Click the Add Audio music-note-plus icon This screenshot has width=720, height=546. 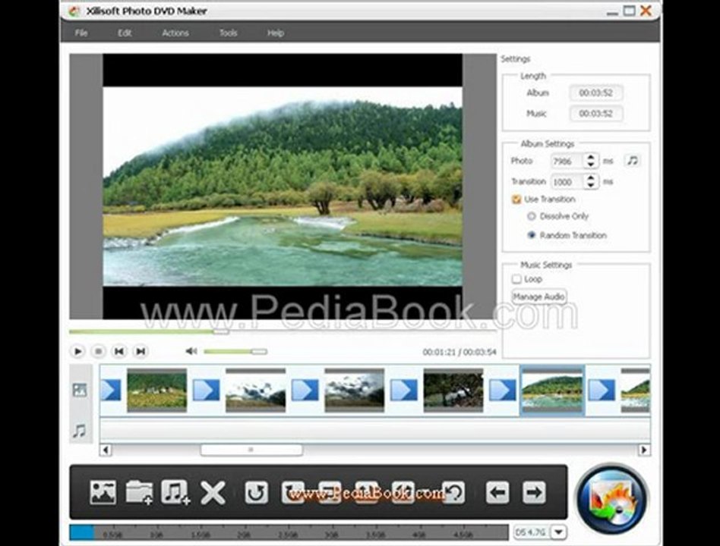coord(175,492)
